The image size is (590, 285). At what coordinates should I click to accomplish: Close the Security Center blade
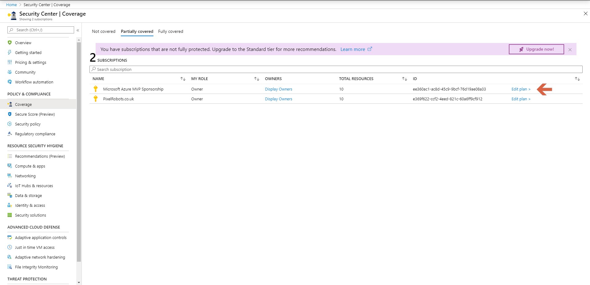[585, 13]
